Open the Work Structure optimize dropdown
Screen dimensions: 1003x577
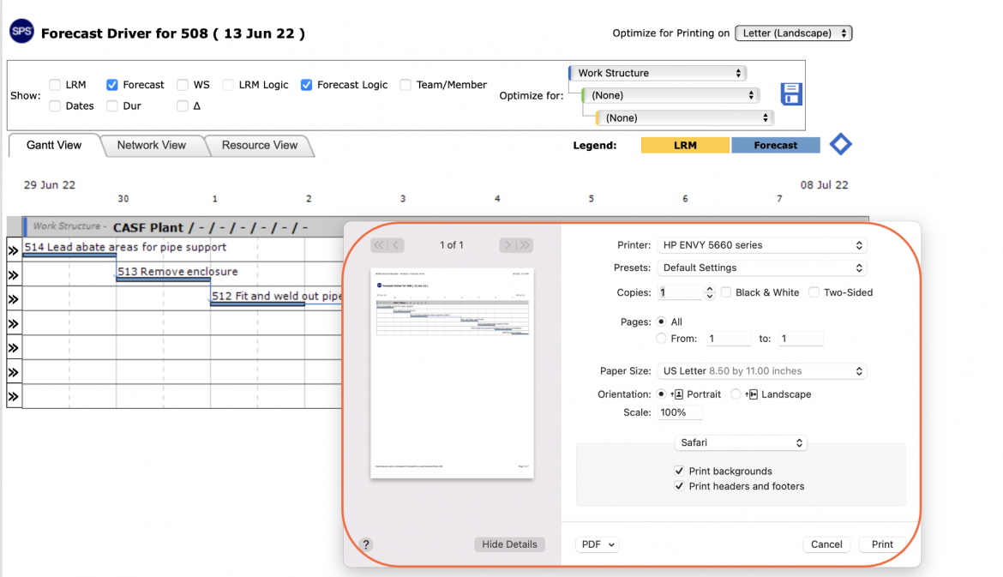pos(658,73)
